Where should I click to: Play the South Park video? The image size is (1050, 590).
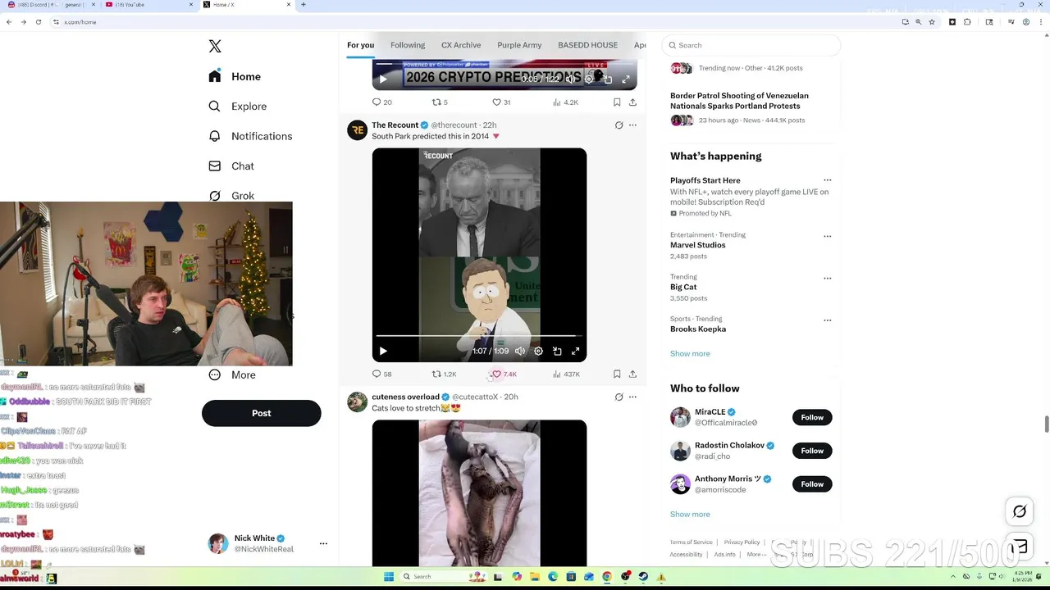(383, 352)
